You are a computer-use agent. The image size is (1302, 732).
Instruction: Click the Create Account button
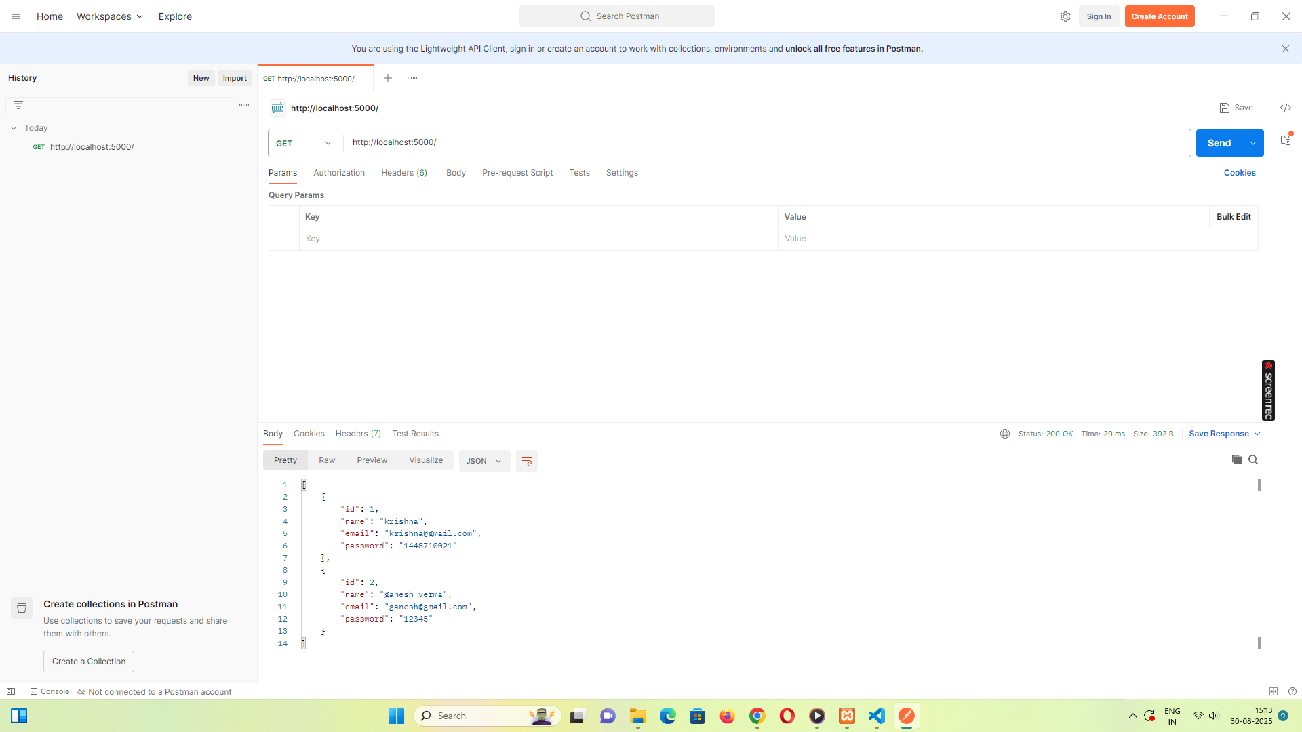click(1160, 16)
